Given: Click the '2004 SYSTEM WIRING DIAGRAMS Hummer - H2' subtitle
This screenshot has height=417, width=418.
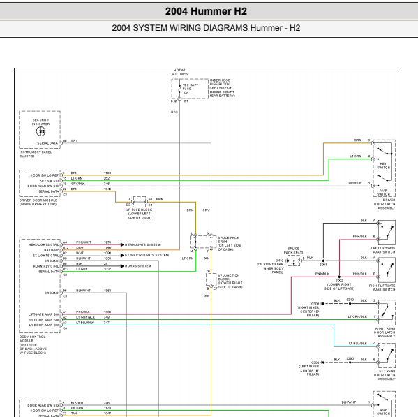Looking at the screenshot, I should coord(206,28).
